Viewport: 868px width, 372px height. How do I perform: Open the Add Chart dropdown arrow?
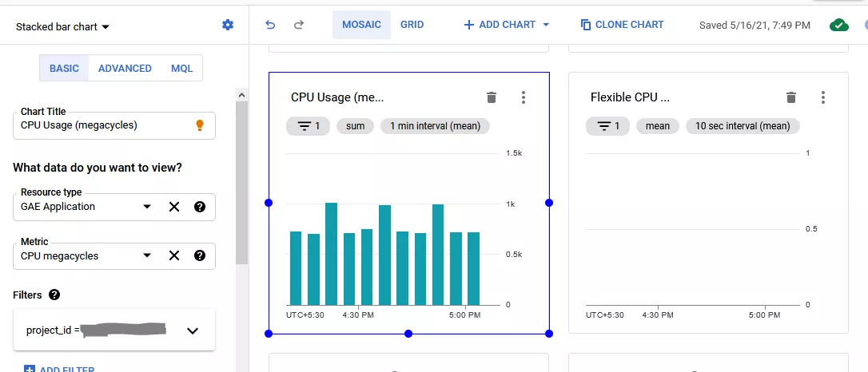[x=546, y=25]
